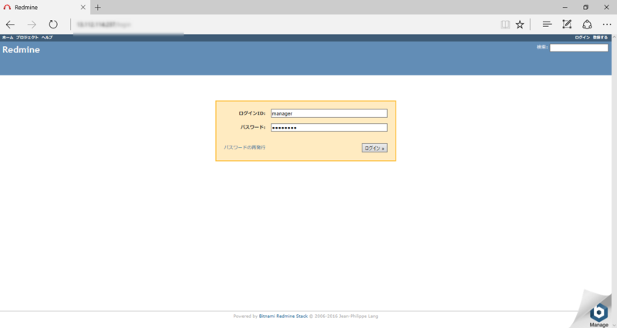The image size is (617, 328).
Task: Open reading view book icon
Action: 505,25
